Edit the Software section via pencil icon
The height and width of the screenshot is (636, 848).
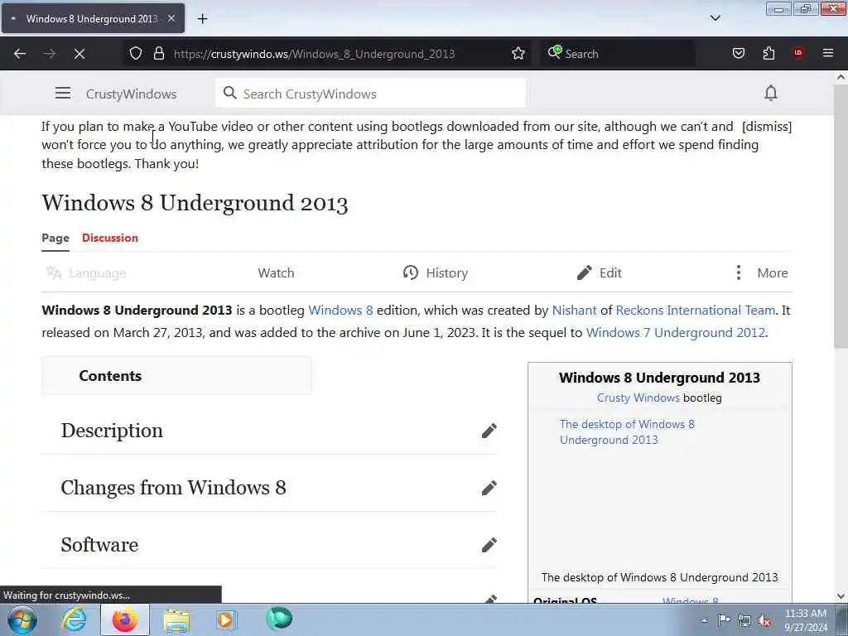click(489, 545)
